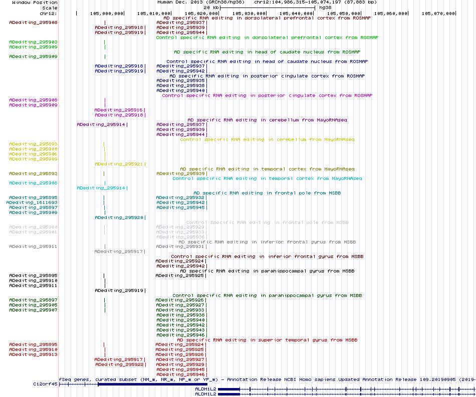Click the 105,030,000 ruler position
The height and width of the screenshot is (397, 476).
(x=249, y=13)
